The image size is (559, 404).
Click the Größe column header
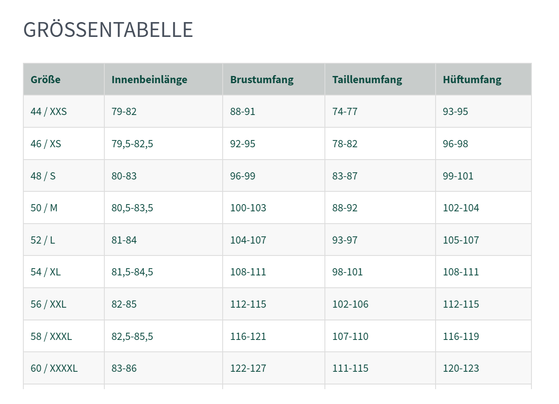click(x=46, y=79)
